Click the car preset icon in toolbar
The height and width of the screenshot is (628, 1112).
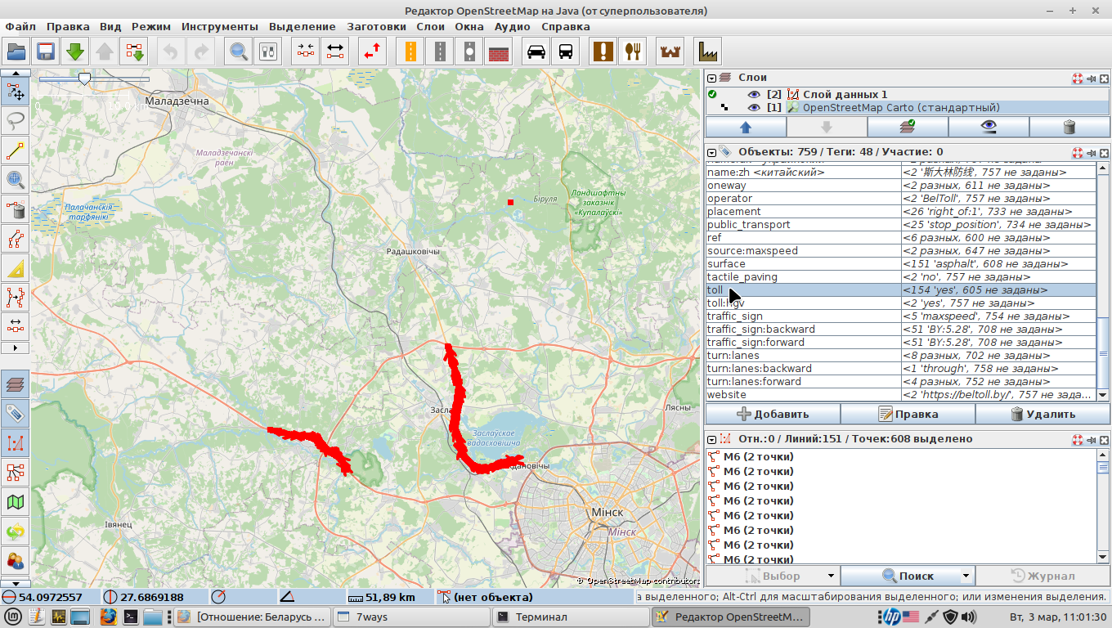[x=536, y=52]
